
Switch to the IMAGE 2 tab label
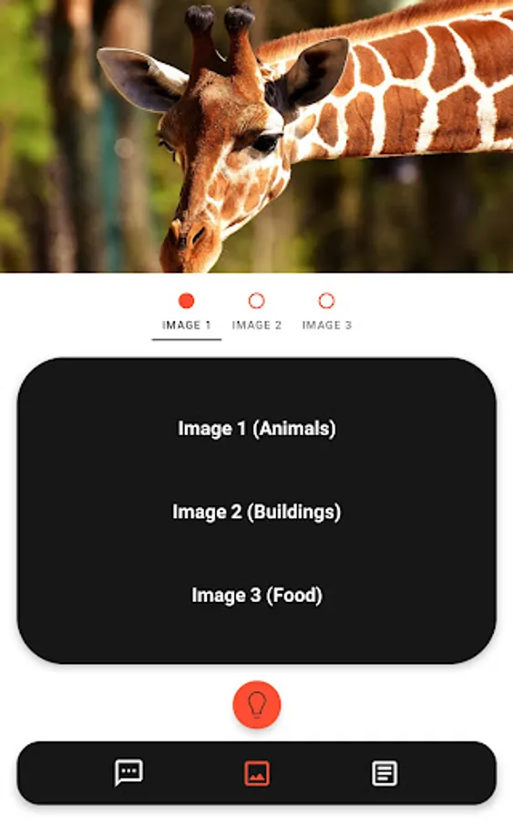coord(256,325)
